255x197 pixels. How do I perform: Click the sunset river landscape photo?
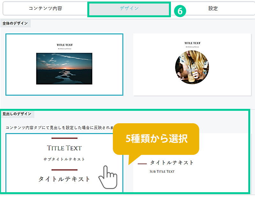coord(64,69)
